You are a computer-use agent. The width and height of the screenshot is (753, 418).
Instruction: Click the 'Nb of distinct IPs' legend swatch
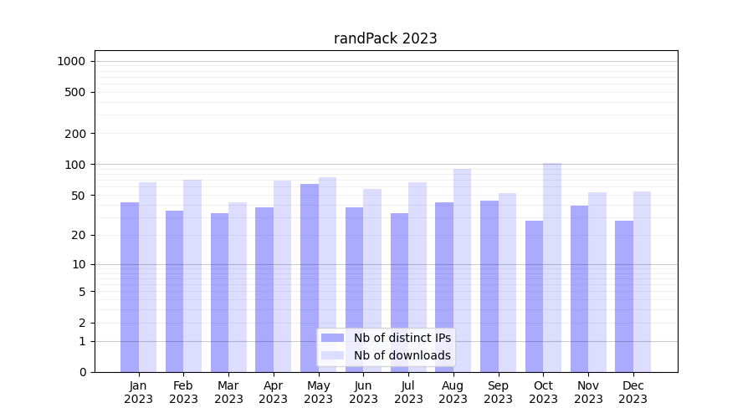[332, 338]
